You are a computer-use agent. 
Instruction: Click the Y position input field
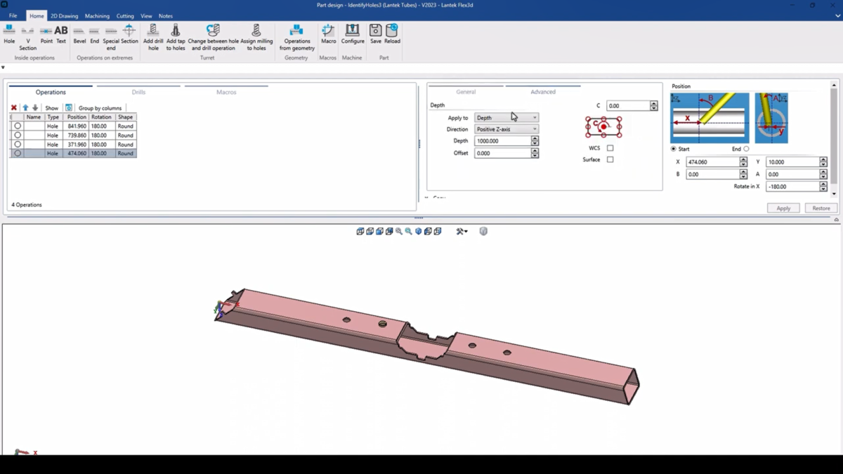click(x=792, y=162)
